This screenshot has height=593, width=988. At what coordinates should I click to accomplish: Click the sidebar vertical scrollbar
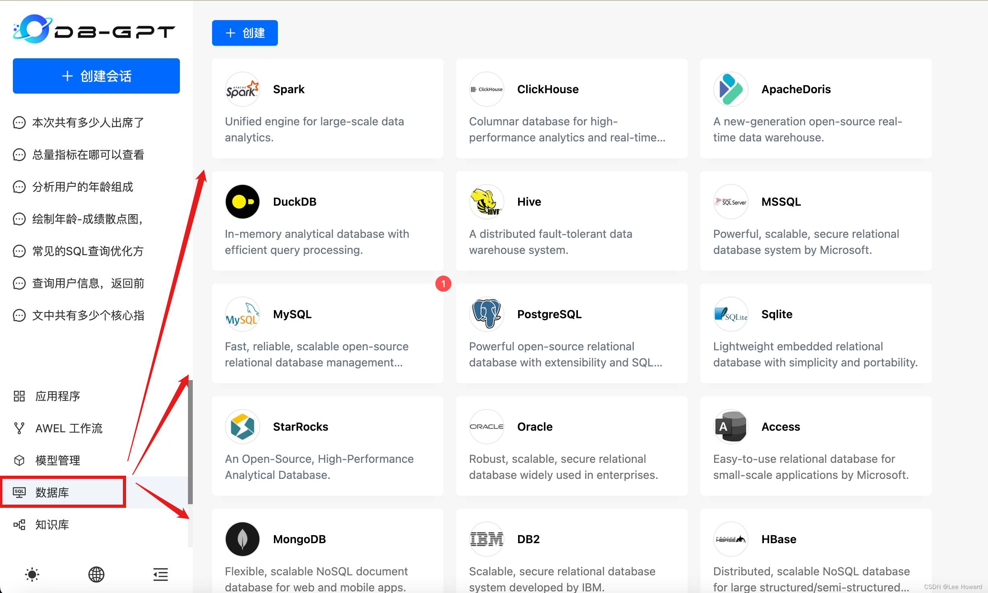coord(190,442)
